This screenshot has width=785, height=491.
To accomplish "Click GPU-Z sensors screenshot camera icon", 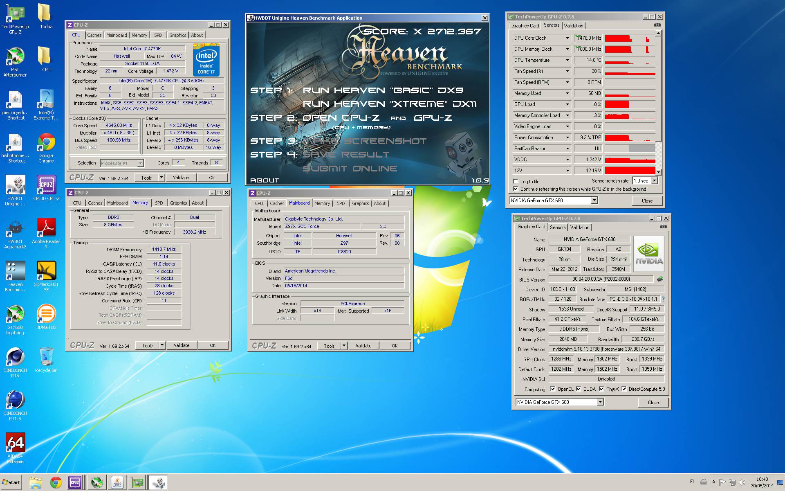I will 657,25.
